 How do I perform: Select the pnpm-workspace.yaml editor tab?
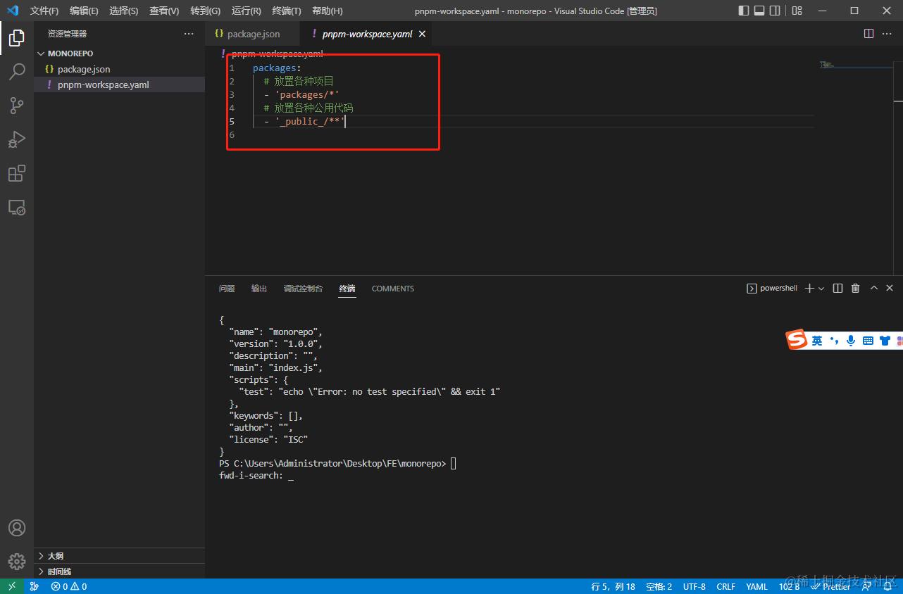pos(367,34)
